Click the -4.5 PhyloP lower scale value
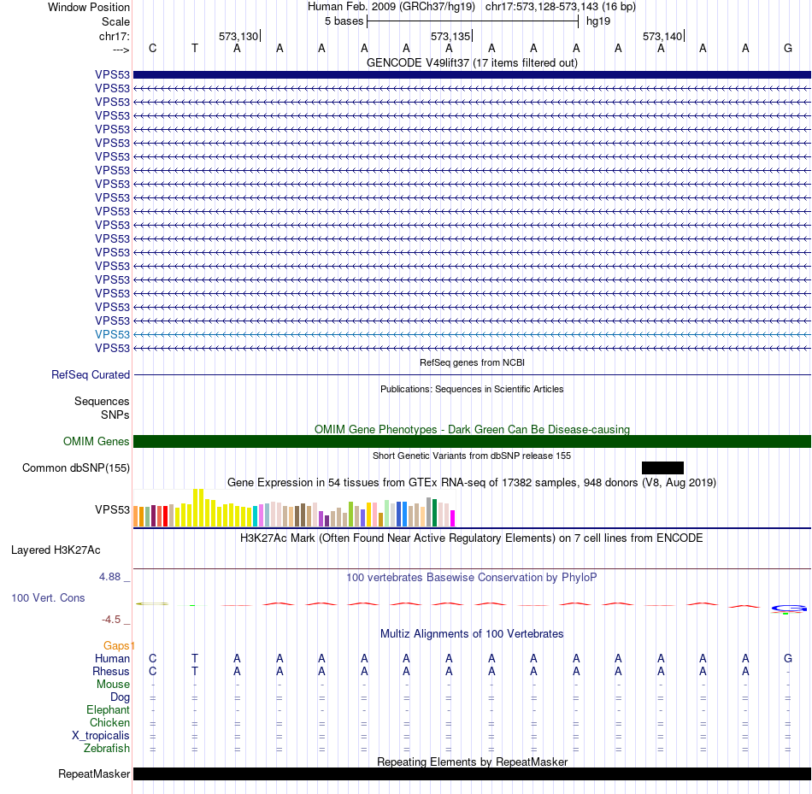This screenshot has width=812, height=794. coord(111,620)
